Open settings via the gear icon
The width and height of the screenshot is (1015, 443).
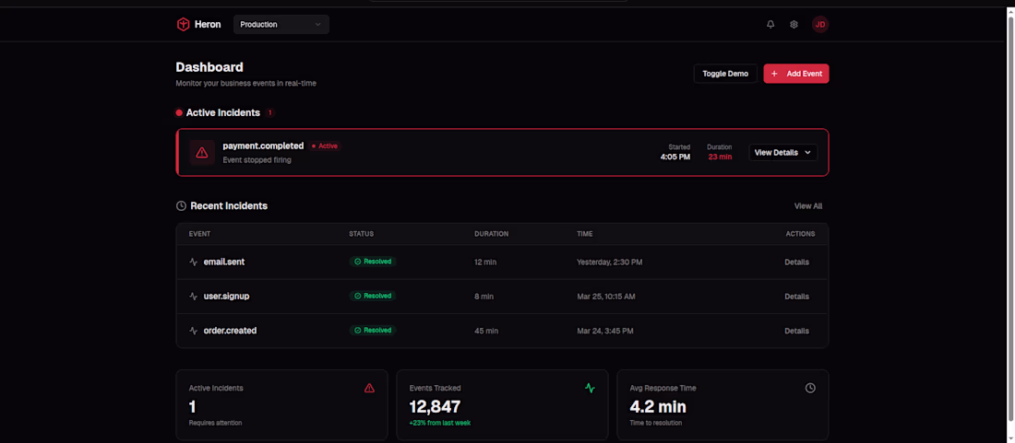point(794,25)
